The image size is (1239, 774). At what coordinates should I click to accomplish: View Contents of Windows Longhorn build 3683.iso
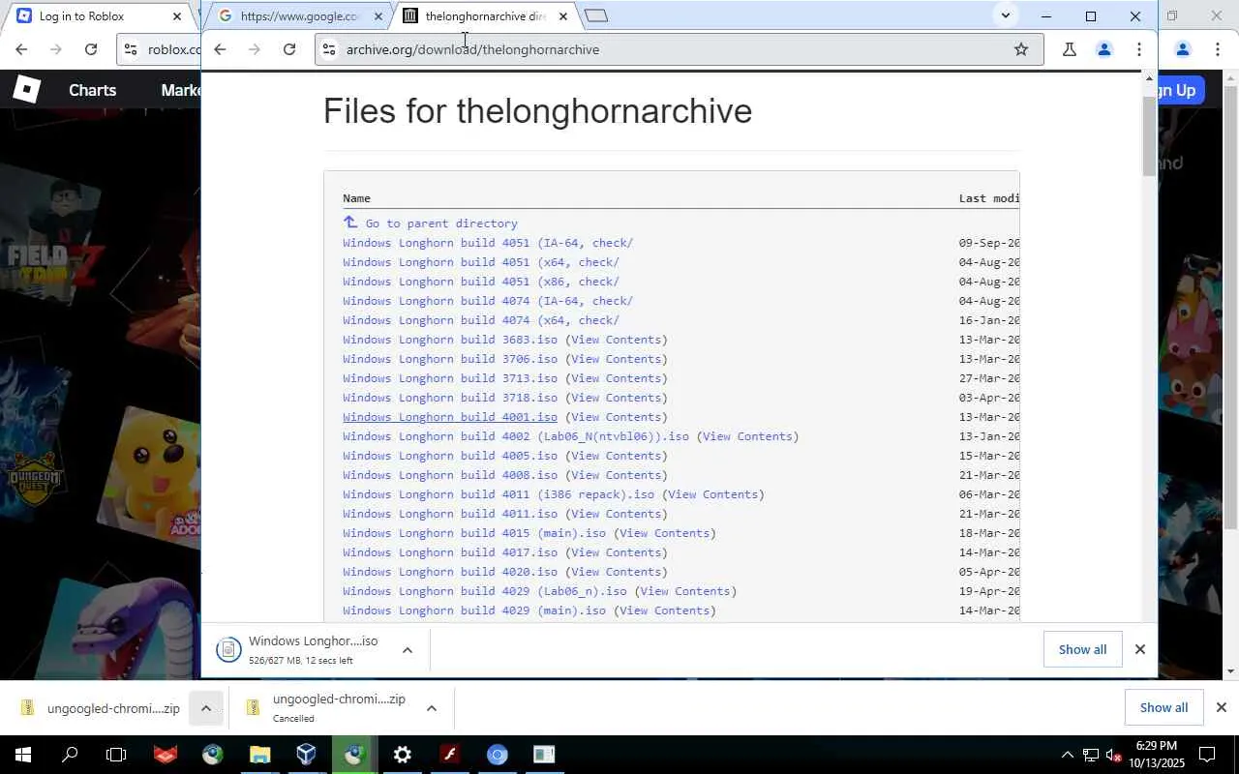(617, 340)
